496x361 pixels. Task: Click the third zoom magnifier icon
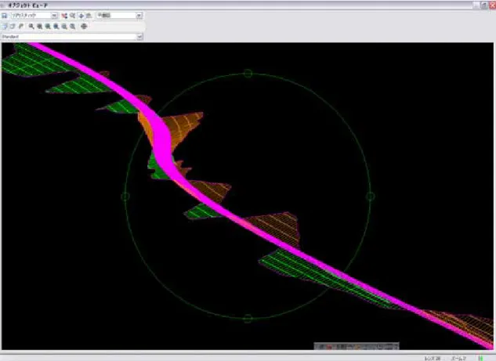pos(48,27)
